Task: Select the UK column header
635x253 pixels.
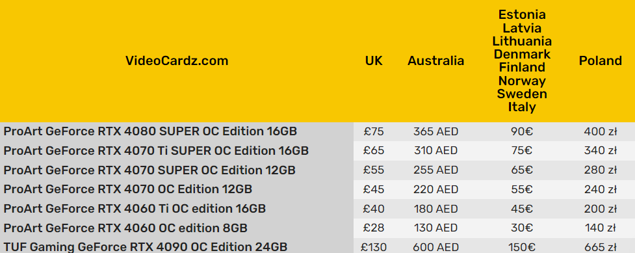Action: [x=373, y=61]
